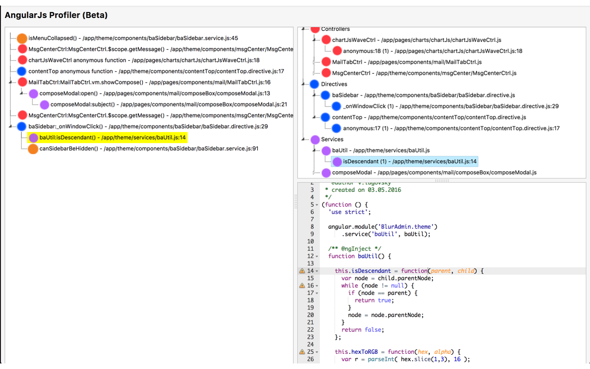The width and height of the screenshot is (590, 369).
Task: Select the red circle icon for MailTabCtrl controller
Action: (x=326, y=62)
